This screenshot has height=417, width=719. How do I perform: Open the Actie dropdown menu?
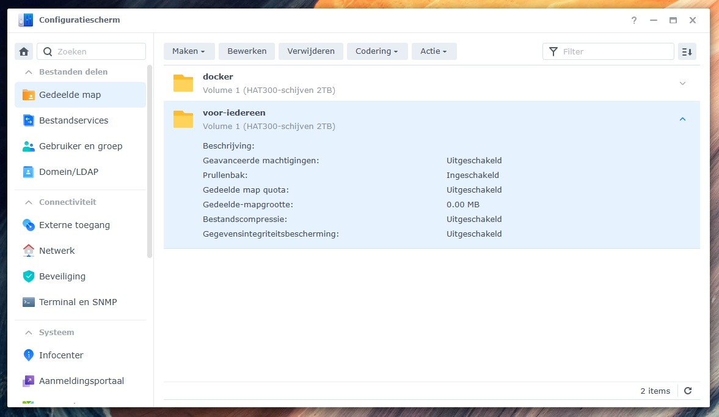pos(434,51)
